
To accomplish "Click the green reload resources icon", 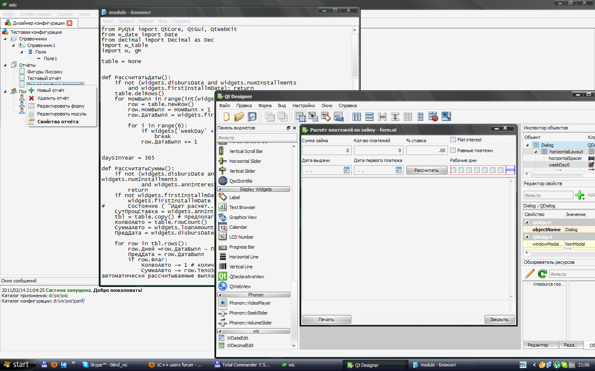I will tap(543, 274).
